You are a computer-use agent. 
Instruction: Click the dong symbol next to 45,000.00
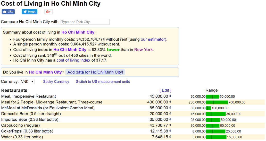(x=170, y=96)
